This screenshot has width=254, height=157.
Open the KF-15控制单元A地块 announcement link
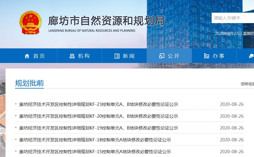click(x=95, y=152)
